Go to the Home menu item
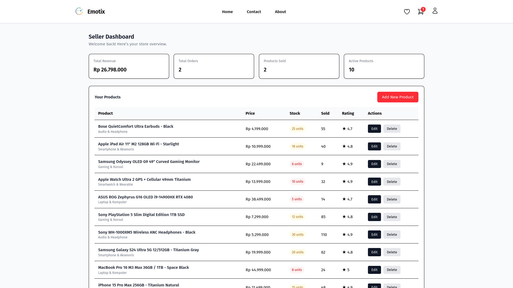Screen dimensions: 513x288 tap(227, 12)
